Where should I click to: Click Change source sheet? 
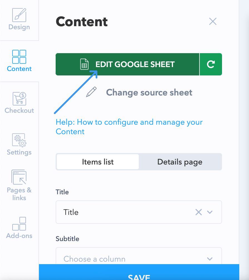(149, 92)
